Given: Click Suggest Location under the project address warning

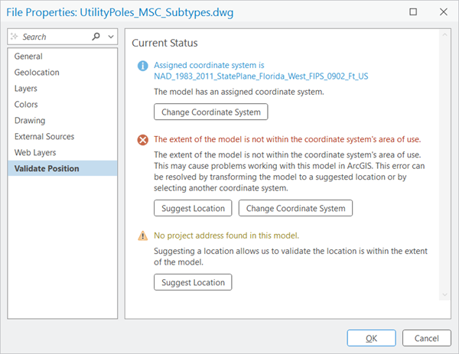Looking at the screenshot, I should click(x=194, y=282).
